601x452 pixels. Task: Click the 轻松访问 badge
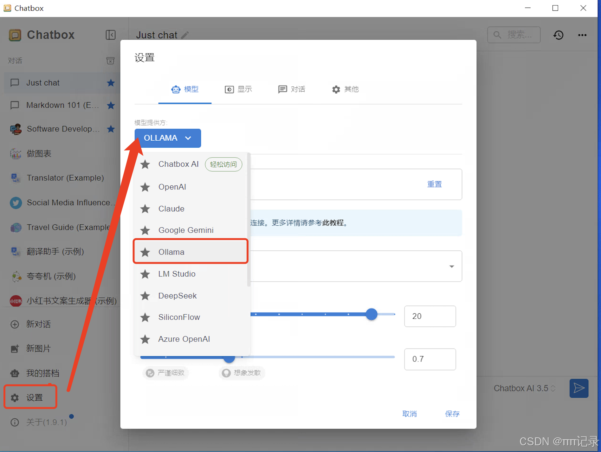tap(223, 164)
